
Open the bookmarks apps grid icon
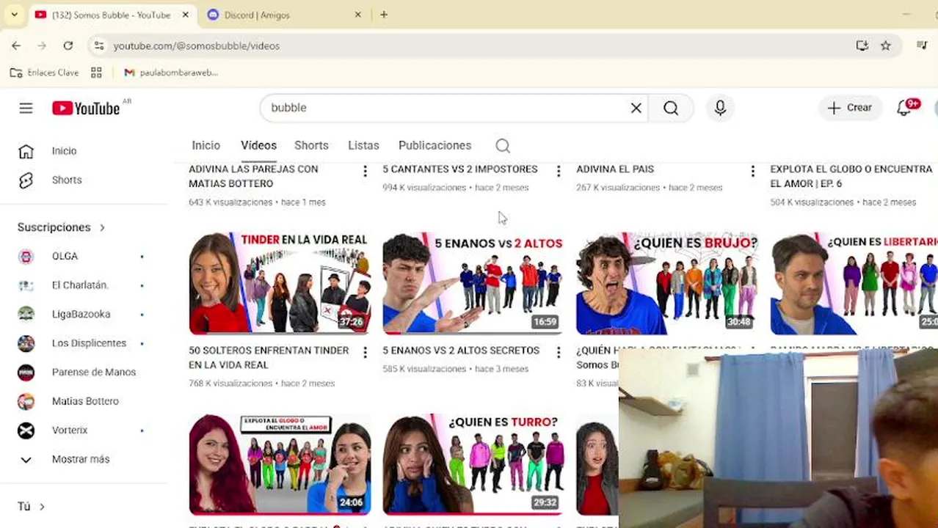[96, 73]
